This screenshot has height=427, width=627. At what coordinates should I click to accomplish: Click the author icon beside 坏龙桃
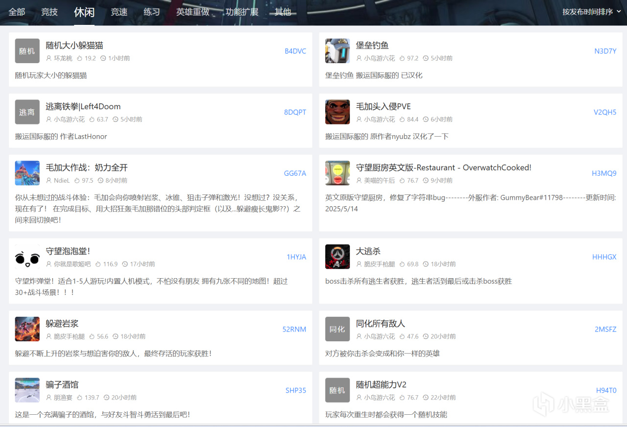[x=49, y=58]
